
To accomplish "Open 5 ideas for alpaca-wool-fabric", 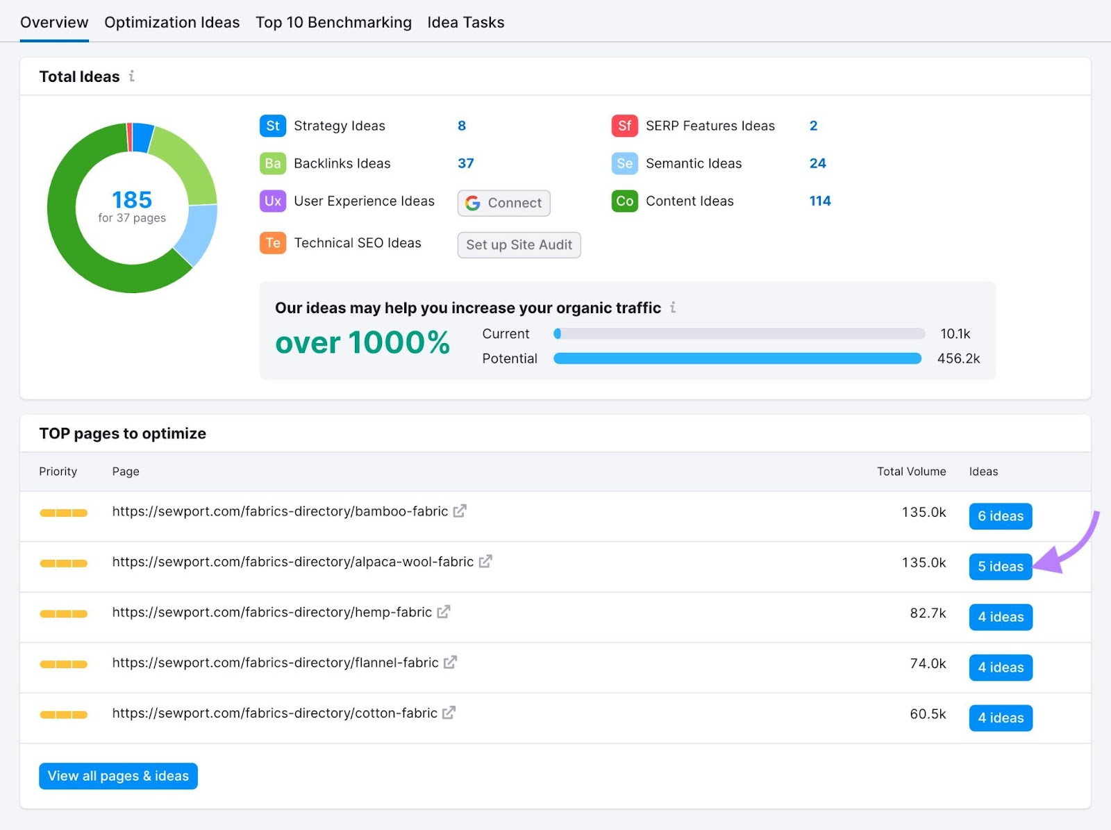I will (1001, 567).
